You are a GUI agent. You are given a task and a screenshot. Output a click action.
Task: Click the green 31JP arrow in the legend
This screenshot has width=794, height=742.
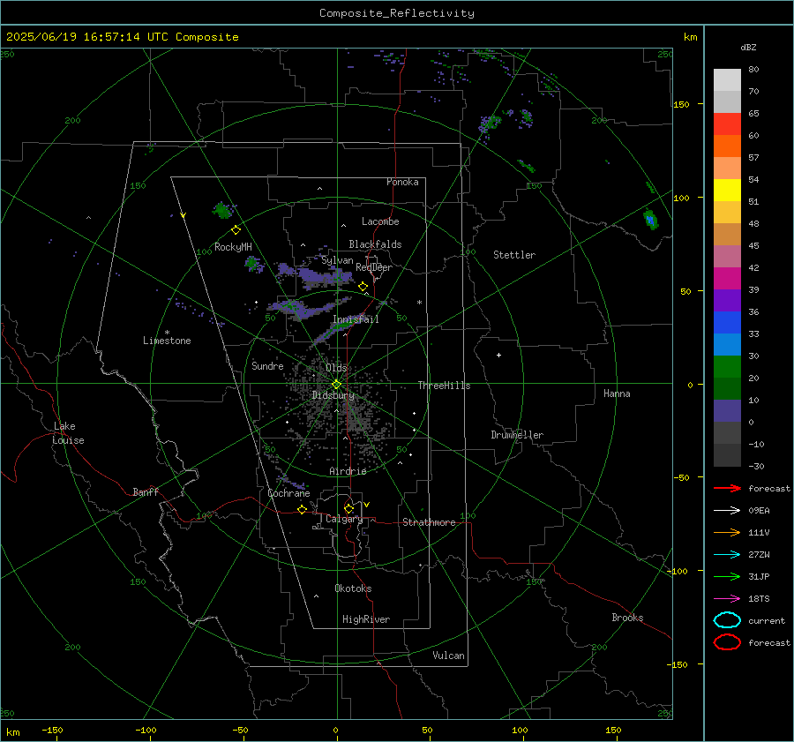click(x=727, y=576)
